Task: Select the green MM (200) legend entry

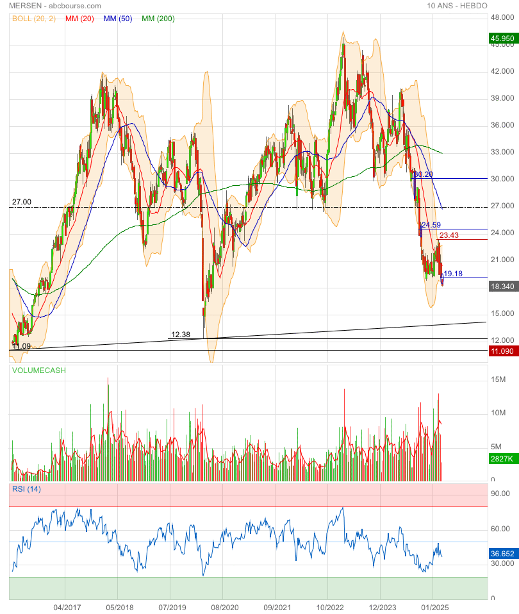Action: coord(158,19)
